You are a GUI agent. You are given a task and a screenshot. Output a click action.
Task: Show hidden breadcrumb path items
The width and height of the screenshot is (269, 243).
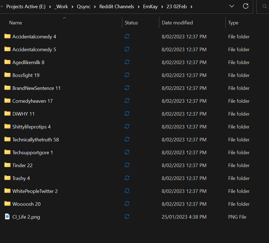(2, 7)
